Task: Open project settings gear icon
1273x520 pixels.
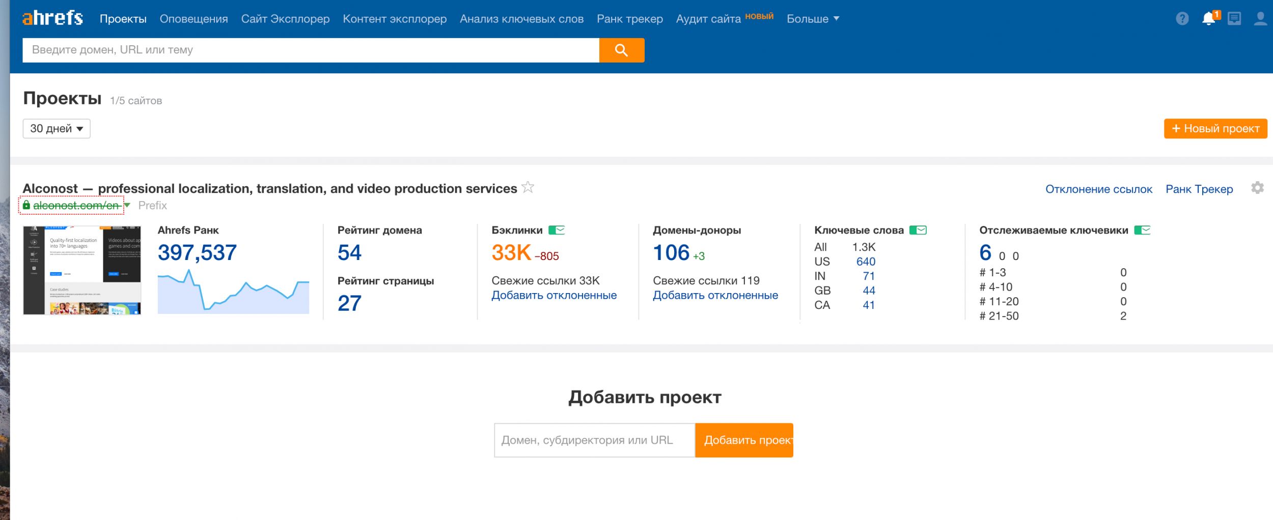Action: pyautogui.click(x=1257, y=188)
